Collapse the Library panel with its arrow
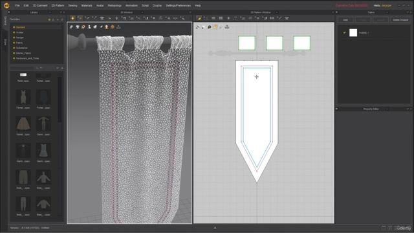 point(8,12)
